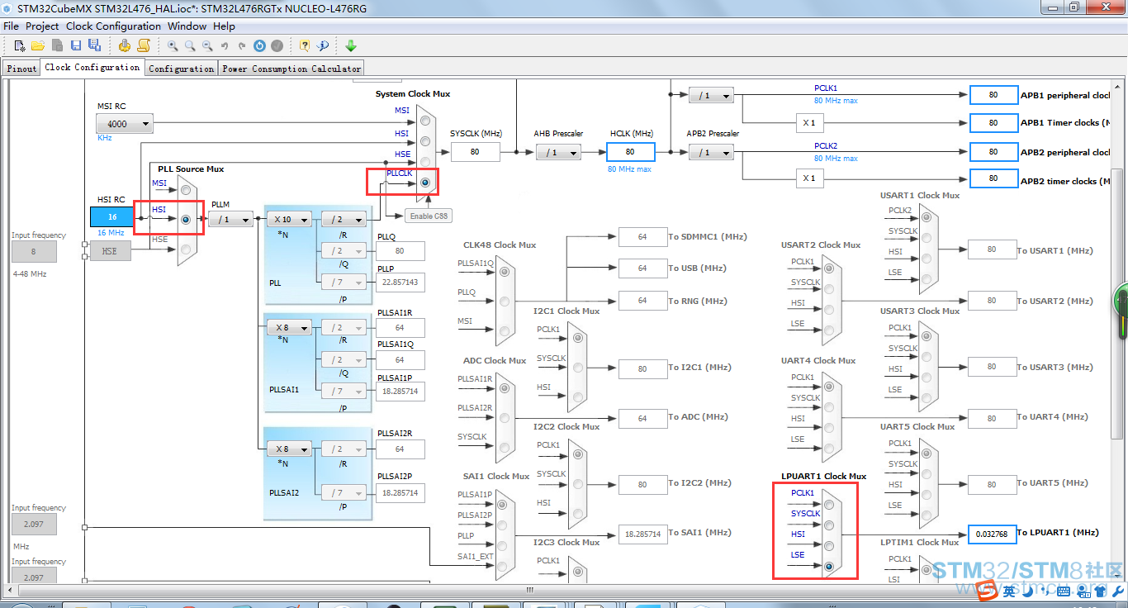Toggle the IME 英 language mode
Screen dimensions: 1128x608
(x=1009, y=591)
